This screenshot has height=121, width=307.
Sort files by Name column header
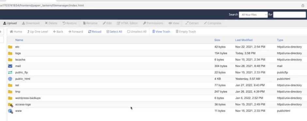[19, 40]
